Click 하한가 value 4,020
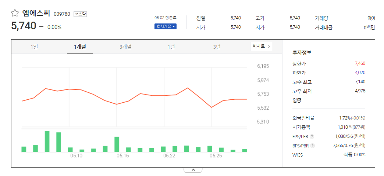Screen dimensions: 384x176 pyautogui.click(x=360, y=73)
